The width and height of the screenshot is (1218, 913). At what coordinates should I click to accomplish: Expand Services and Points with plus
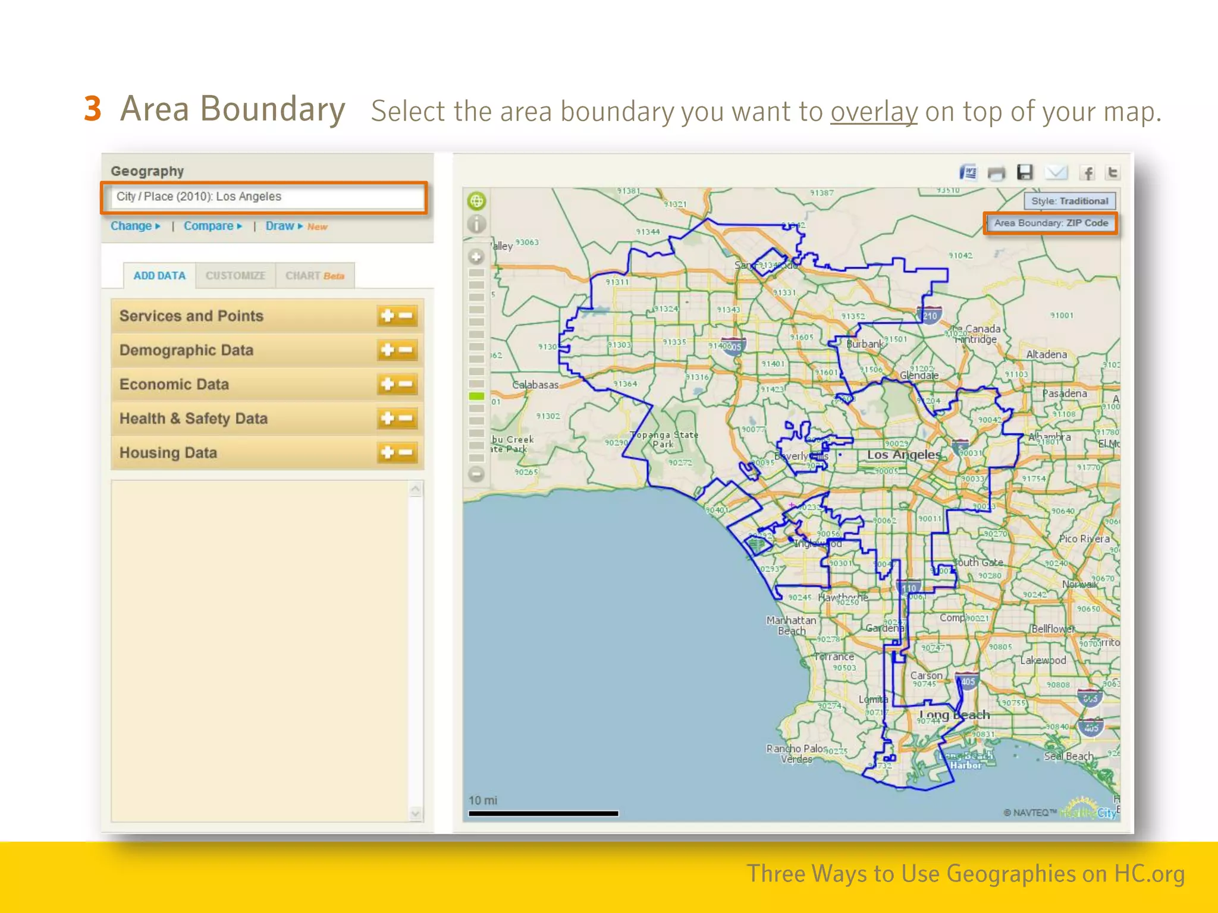[387, 316]
